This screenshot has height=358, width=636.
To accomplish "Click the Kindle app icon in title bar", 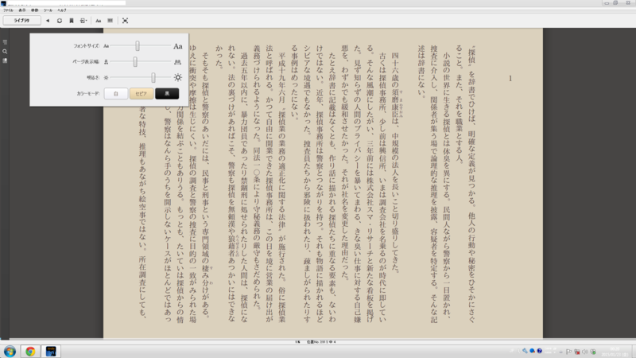I will (3, 3).
